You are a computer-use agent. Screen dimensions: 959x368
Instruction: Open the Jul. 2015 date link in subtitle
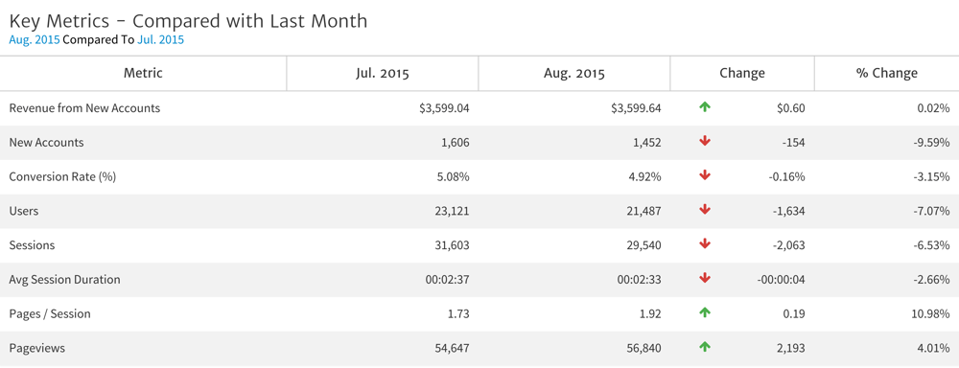coord(160,40)
